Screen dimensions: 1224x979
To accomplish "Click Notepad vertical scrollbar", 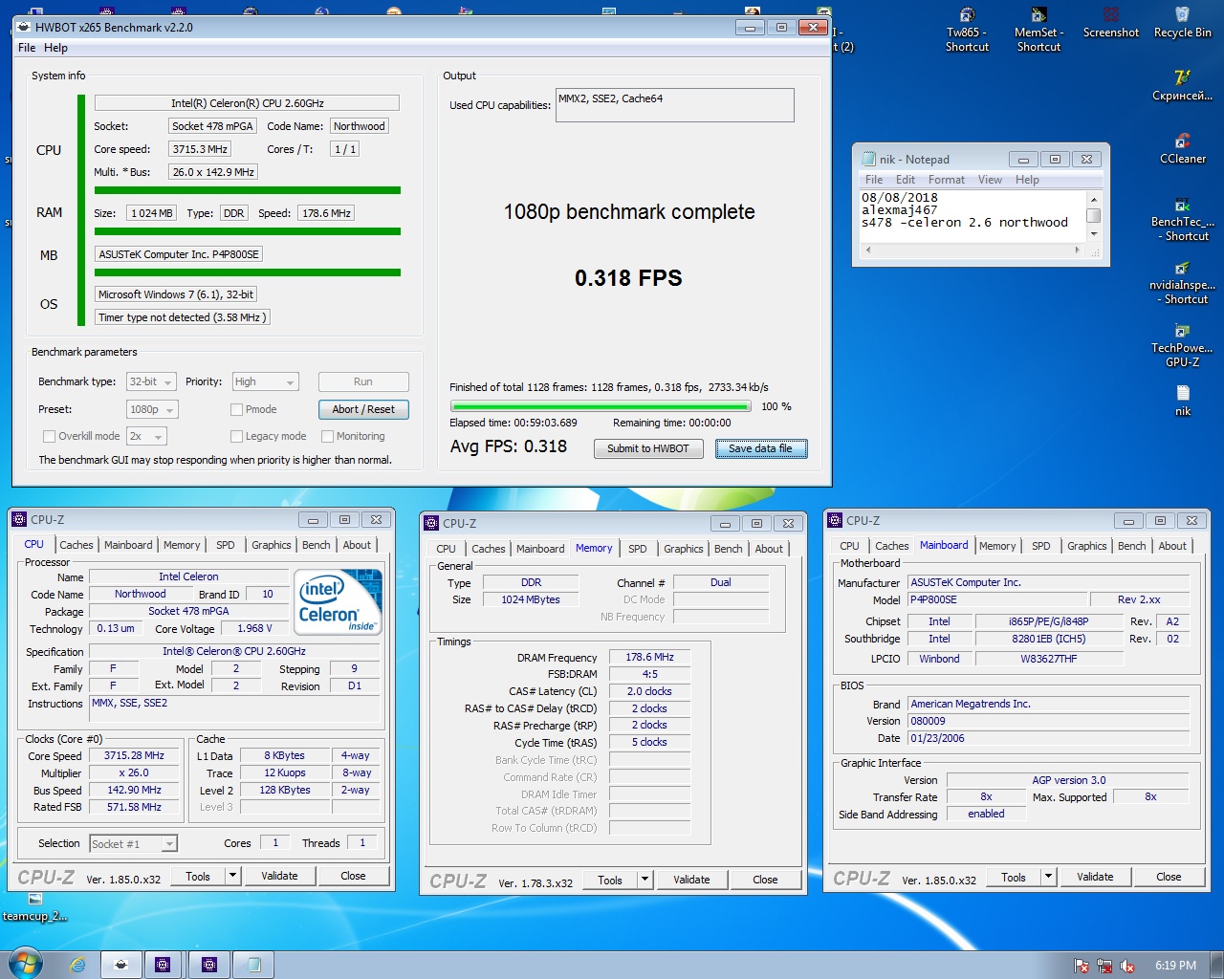I will click(x=1094, y=216).
